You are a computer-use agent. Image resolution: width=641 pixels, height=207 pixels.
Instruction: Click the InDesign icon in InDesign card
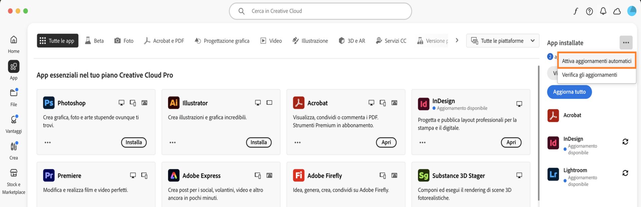(423, 104)
